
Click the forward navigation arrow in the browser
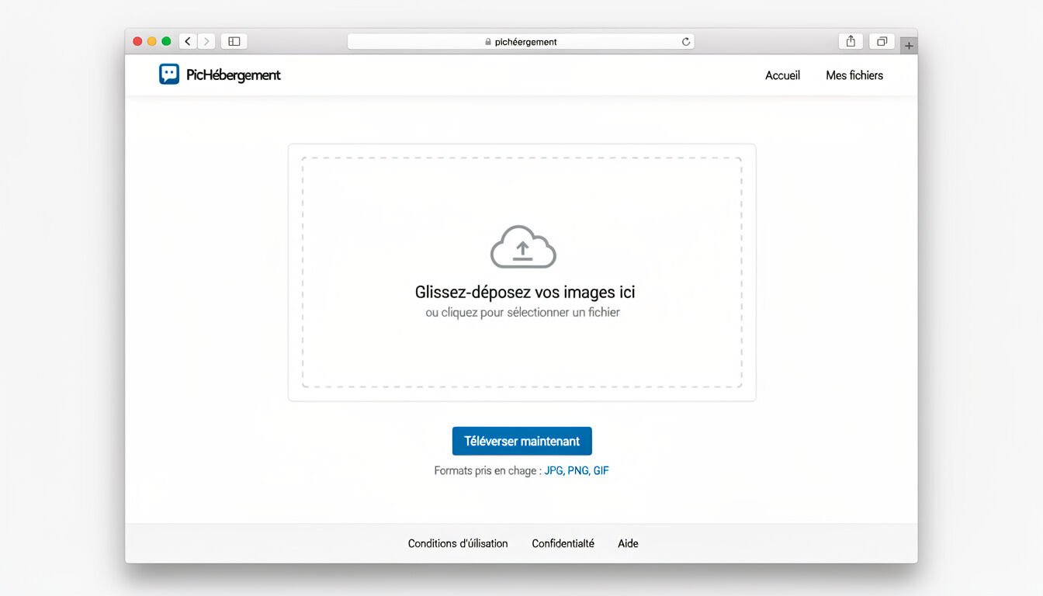206,40
